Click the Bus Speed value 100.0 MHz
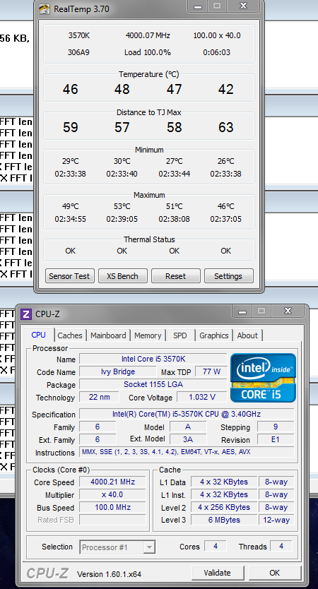 click(x=113, y=508)
